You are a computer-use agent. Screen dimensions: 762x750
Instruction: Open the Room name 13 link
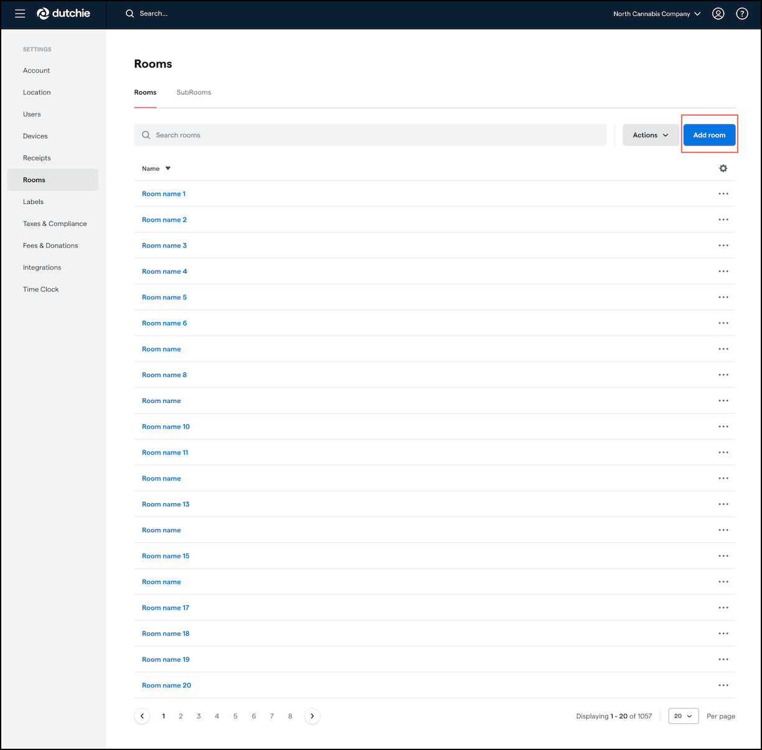(166, 504)
